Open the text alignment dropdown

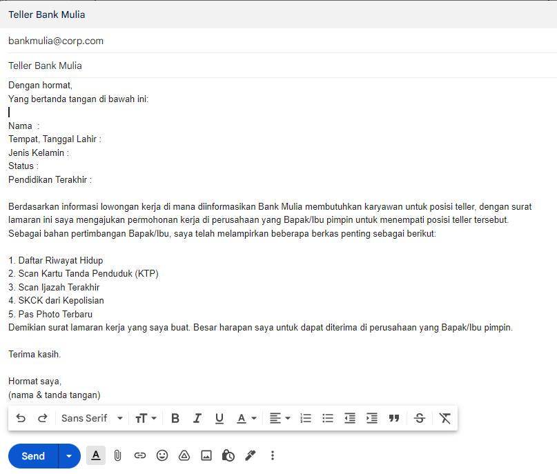pyautogui.click(x=280, y=418)
